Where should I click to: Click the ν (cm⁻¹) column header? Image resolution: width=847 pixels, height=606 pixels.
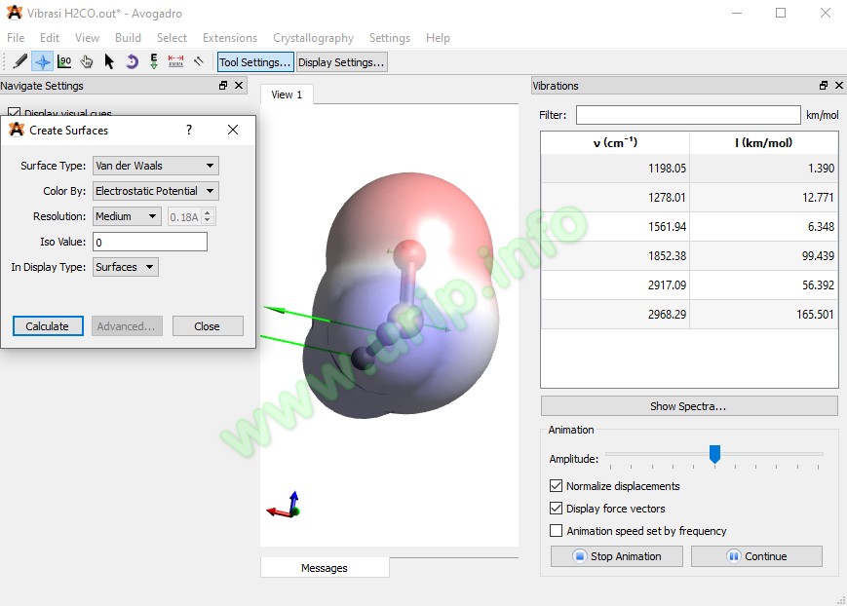pyautogui.click(x=615, y=142)
